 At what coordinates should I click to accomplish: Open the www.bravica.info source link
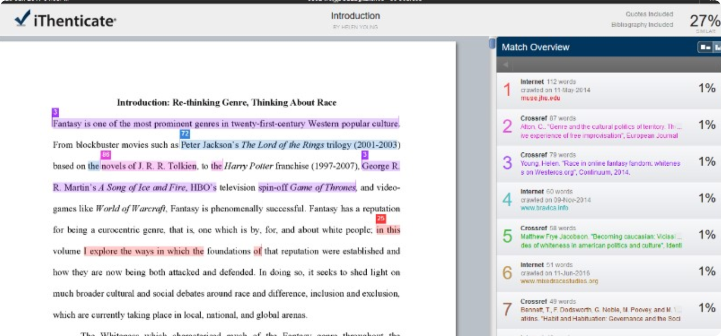pyautogui.click(x=544, y=208)
